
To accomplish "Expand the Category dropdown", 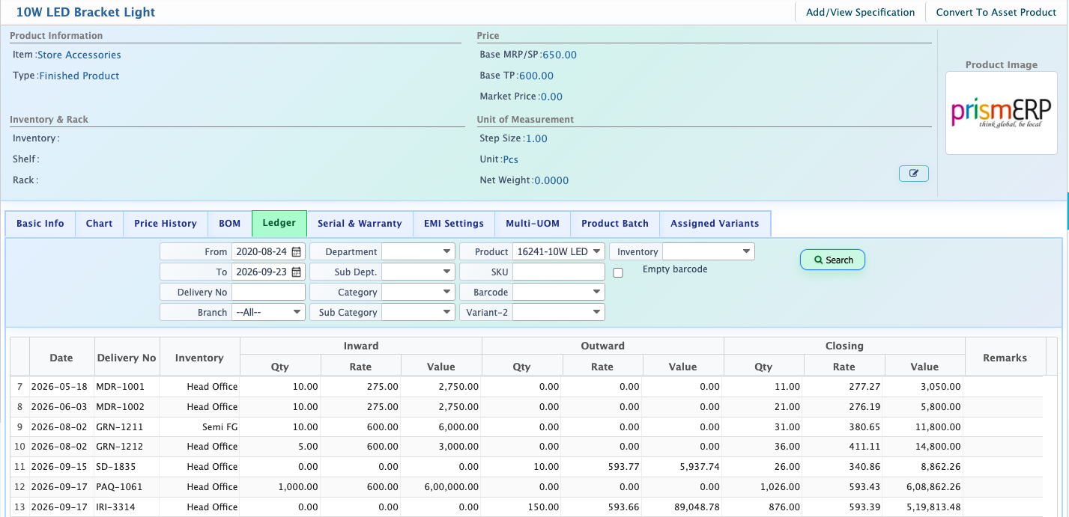I will point(418,293).
